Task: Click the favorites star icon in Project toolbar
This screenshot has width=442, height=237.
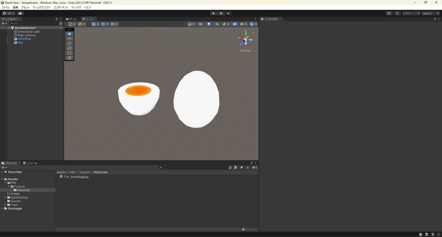Action: click(247, 167)
